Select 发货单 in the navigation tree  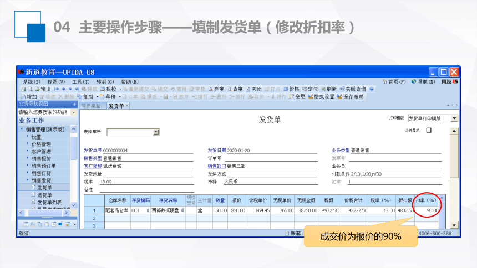[44, 188]
